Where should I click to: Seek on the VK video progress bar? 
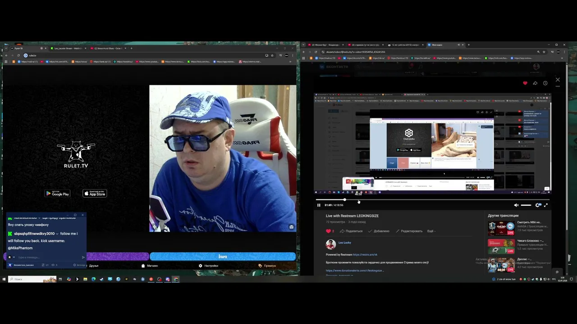coord(433,199)
